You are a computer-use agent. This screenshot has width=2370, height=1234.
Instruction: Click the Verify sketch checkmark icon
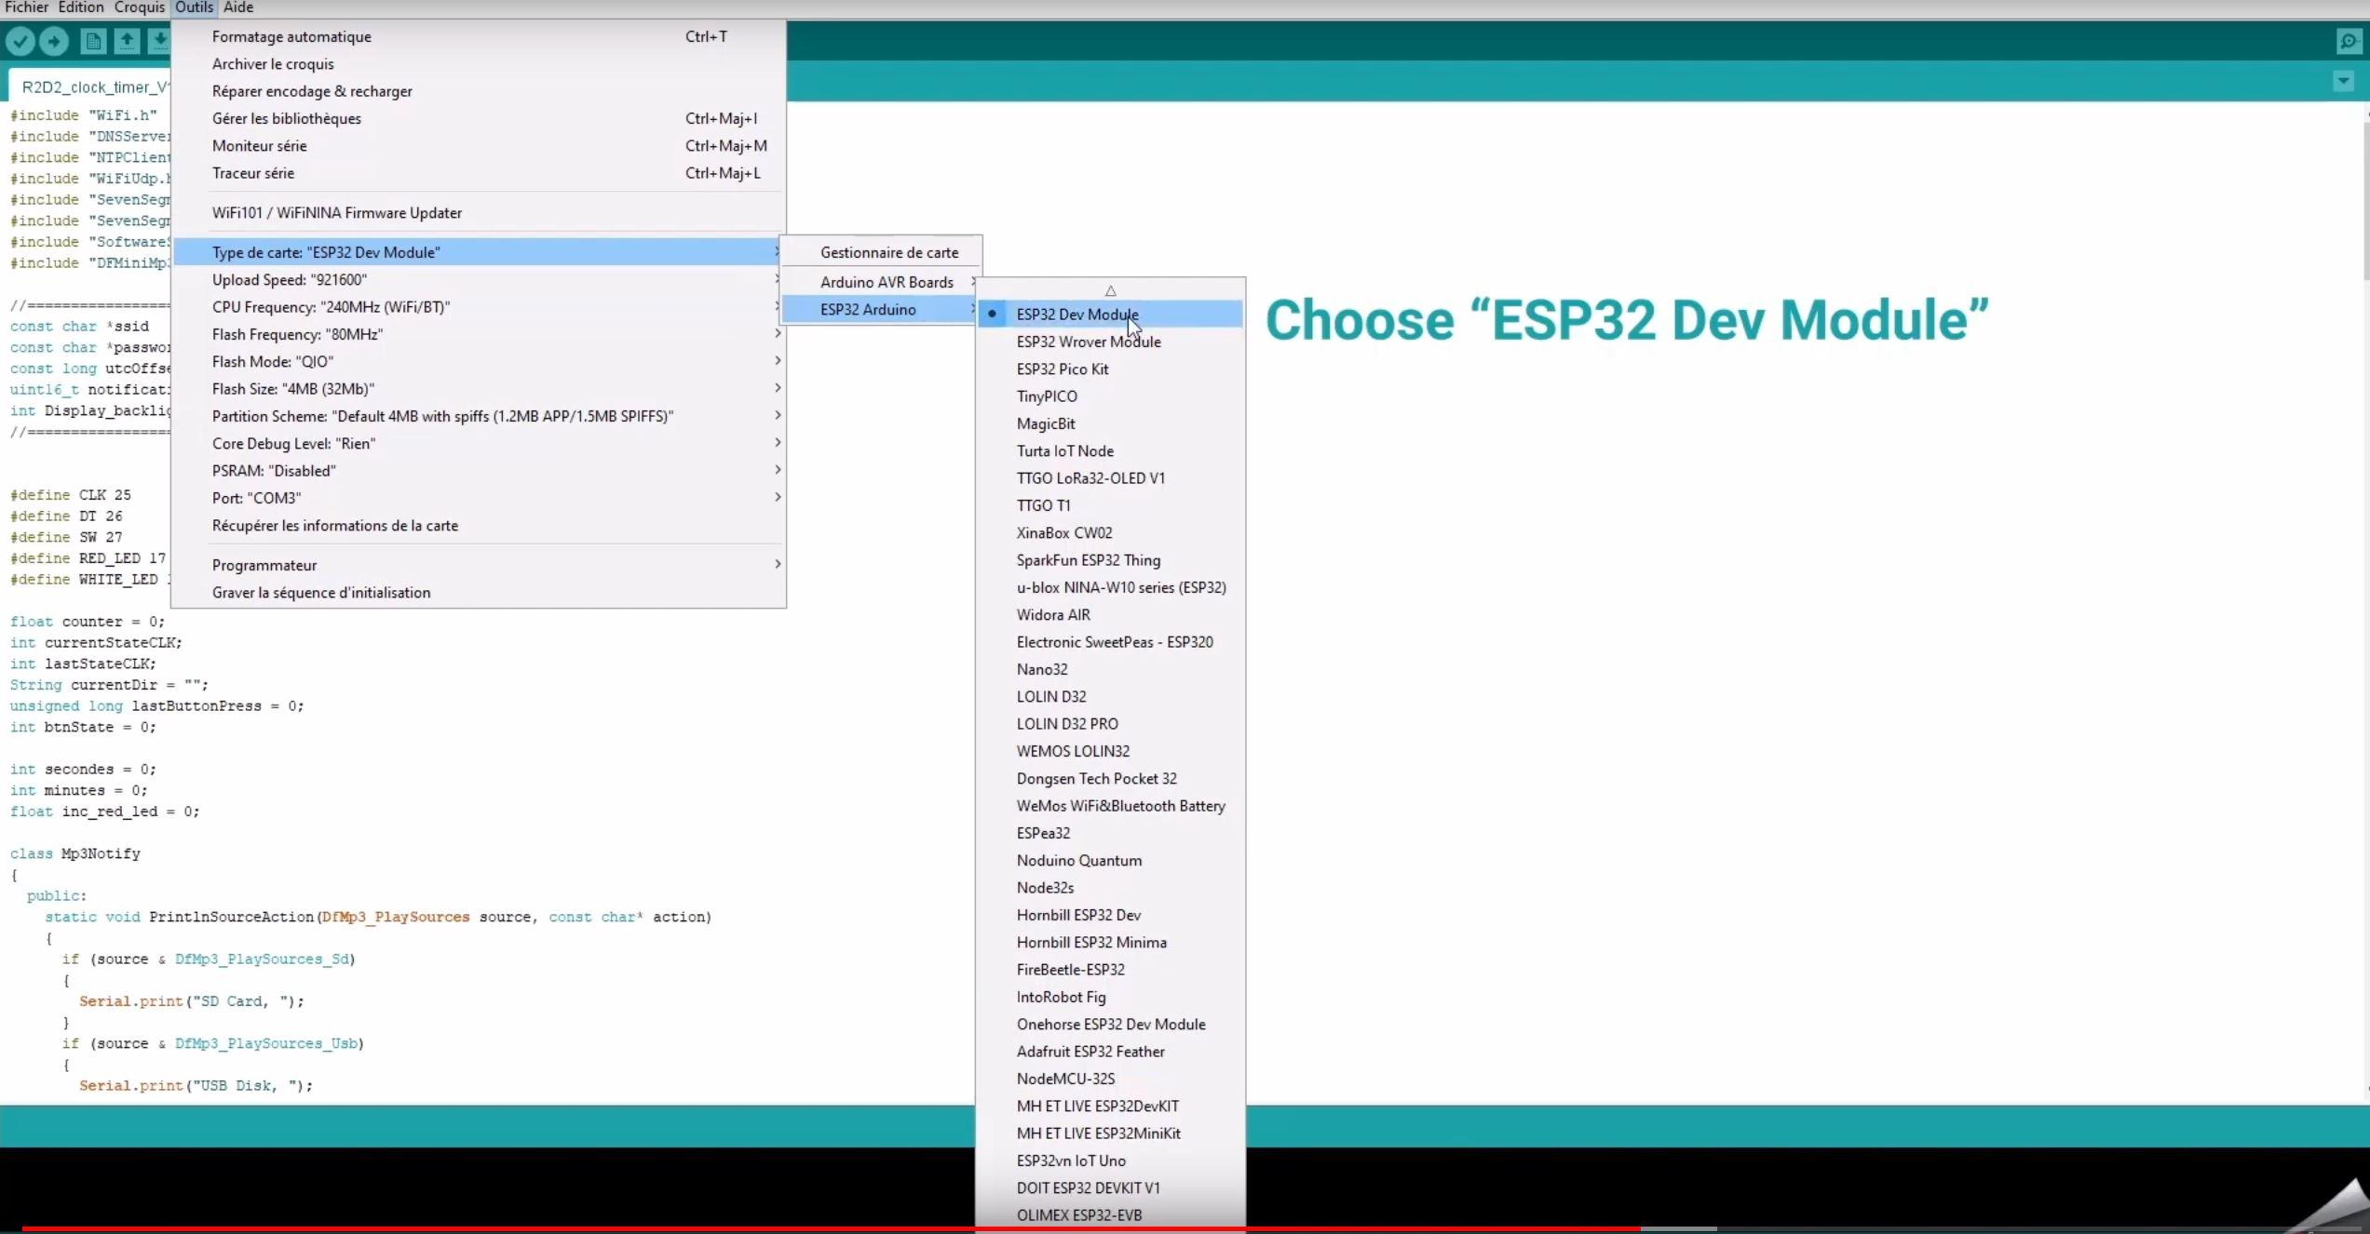[20, 41]
